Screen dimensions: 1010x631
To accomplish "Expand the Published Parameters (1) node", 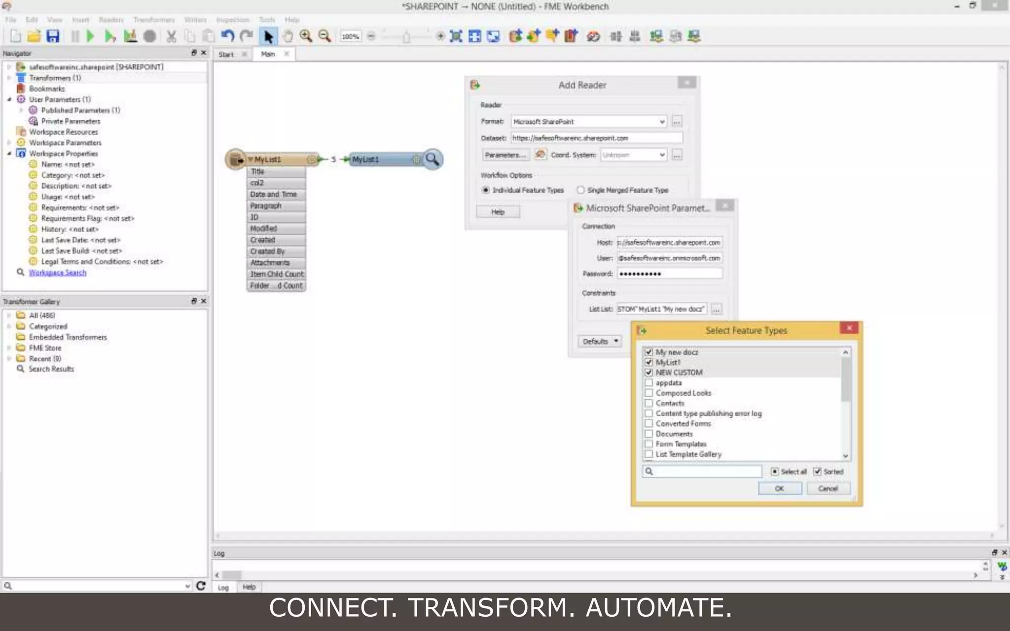I will 21,110.
